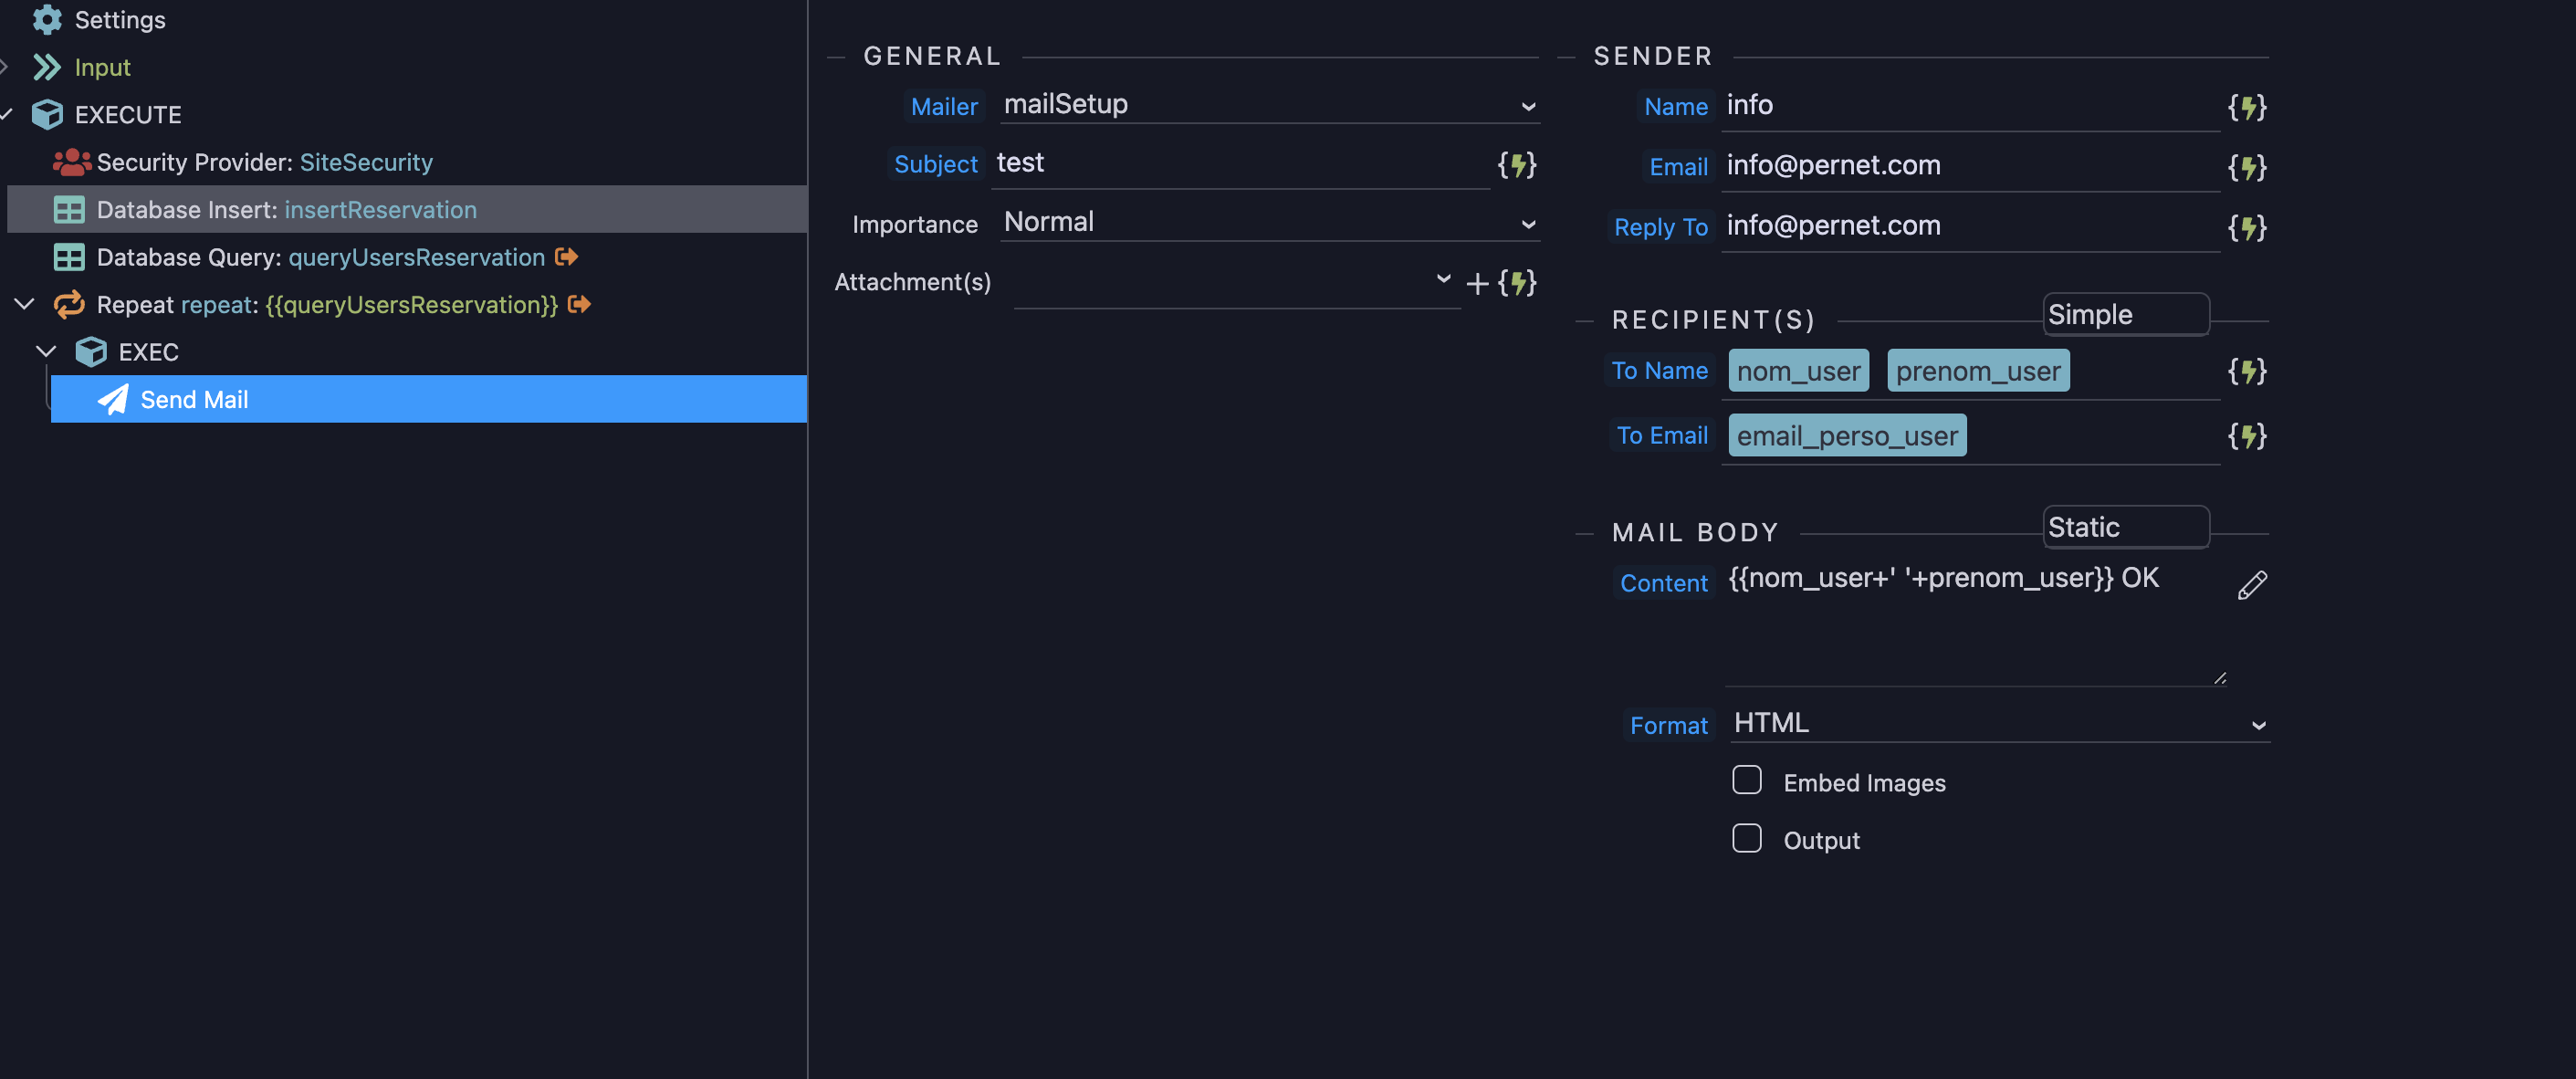Open the Format HTML dropdown

click(2000, 723)
